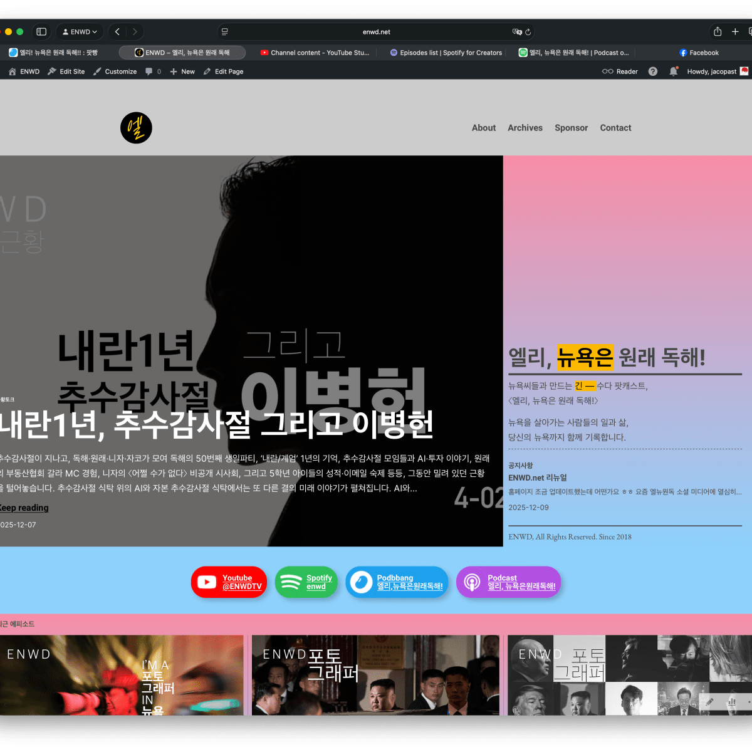Open the Podbbang podcast icon
Image resolution: width=752 pixels, height=752 pixels.
[x=397, y=582]
